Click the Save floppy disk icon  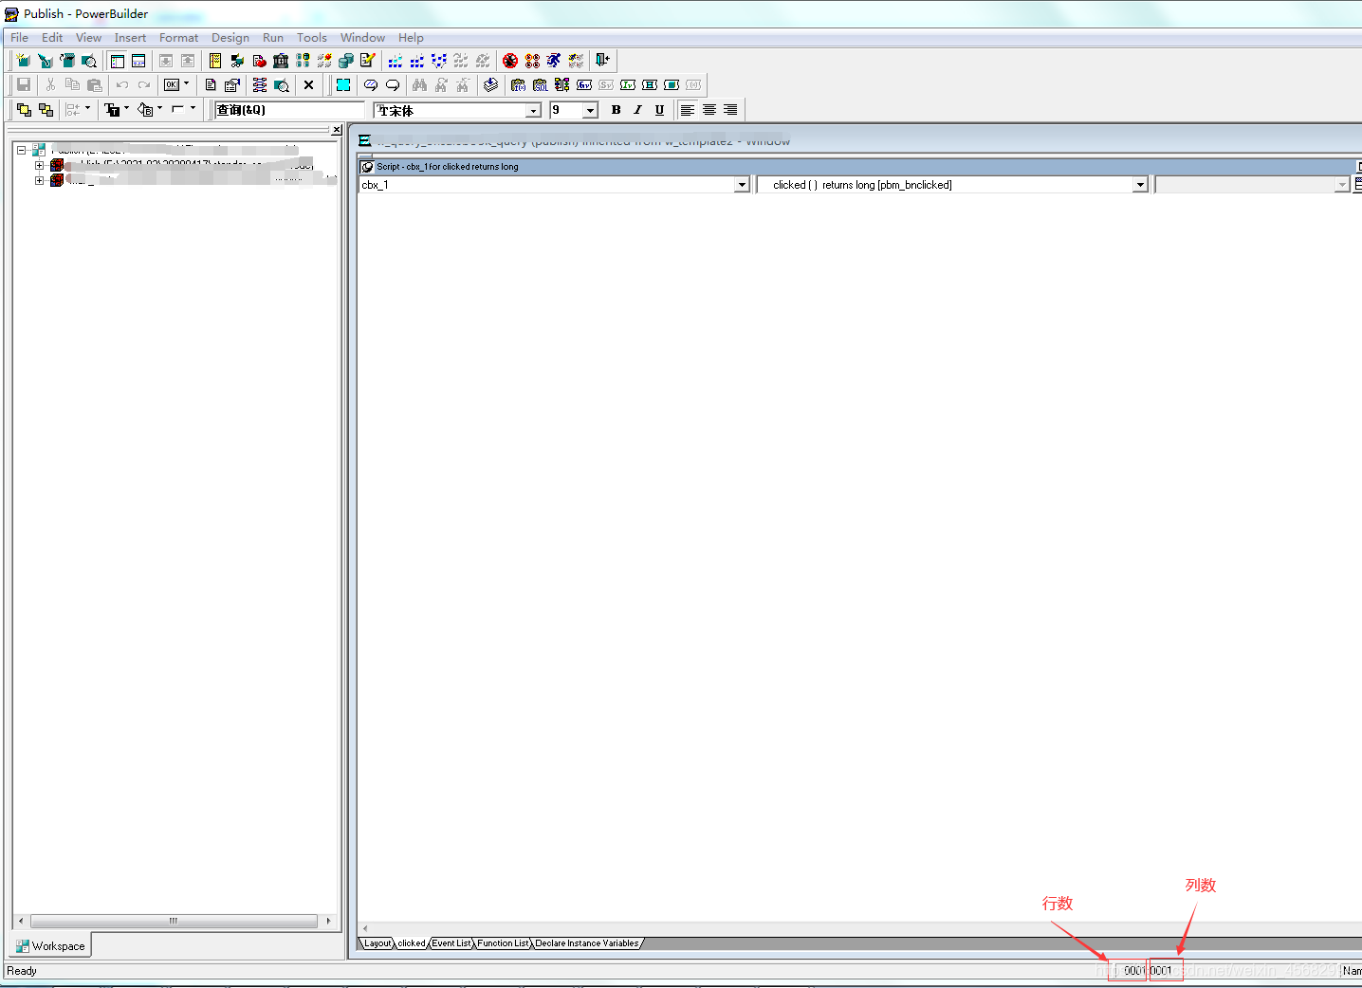[x=24, y=85]
